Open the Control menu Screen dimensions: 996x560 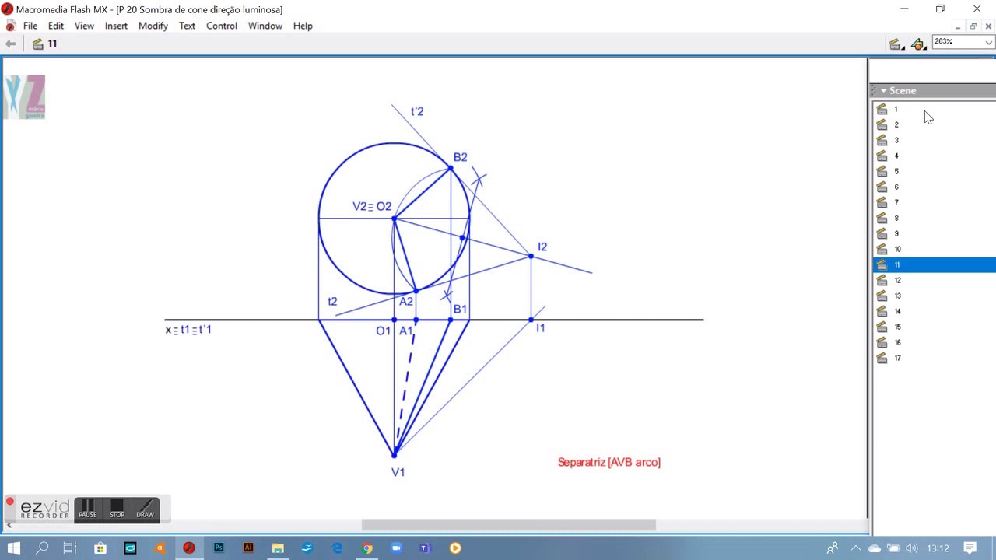pos(222,26)
